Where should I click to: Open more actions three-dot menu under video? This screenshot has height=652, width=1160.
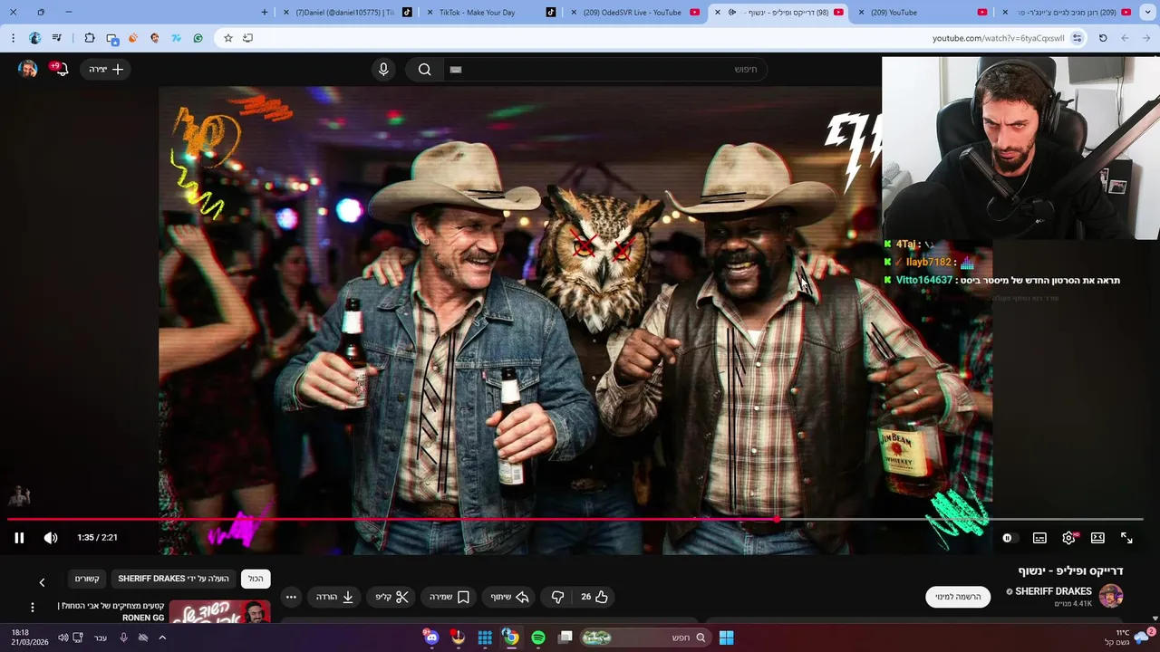coord(291,597)
